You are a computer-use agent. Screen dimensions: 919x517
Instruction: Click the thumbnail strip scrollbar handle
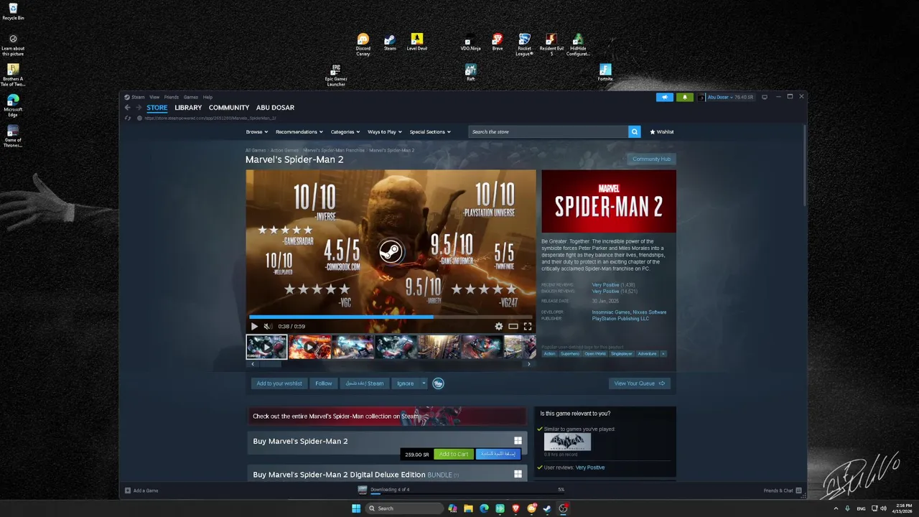tap(271, 364)
